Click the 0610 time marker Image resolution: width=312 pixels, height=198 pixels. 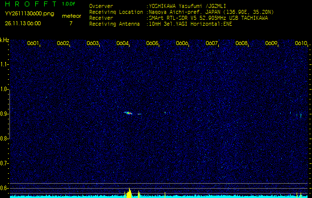coord(301,43)
